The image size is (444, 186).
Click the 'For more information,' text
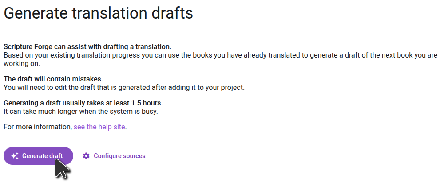pyautogui.click(x=37, y=127)
